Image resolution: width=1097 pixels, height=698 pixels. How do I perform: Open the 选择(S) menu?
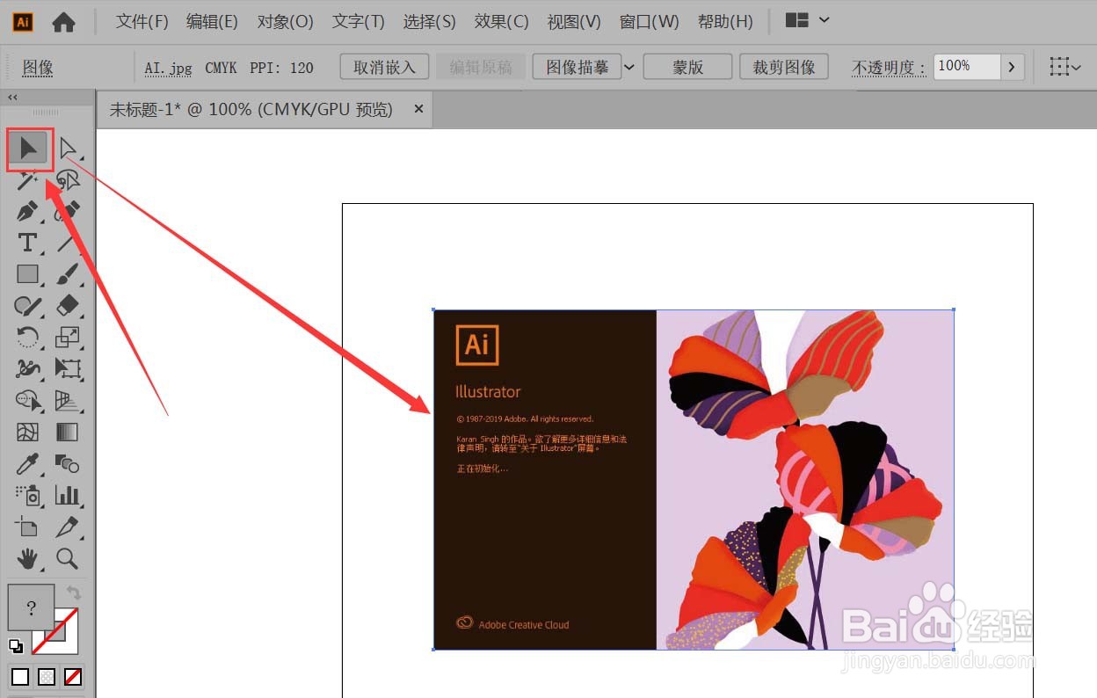tap(430, 22)
